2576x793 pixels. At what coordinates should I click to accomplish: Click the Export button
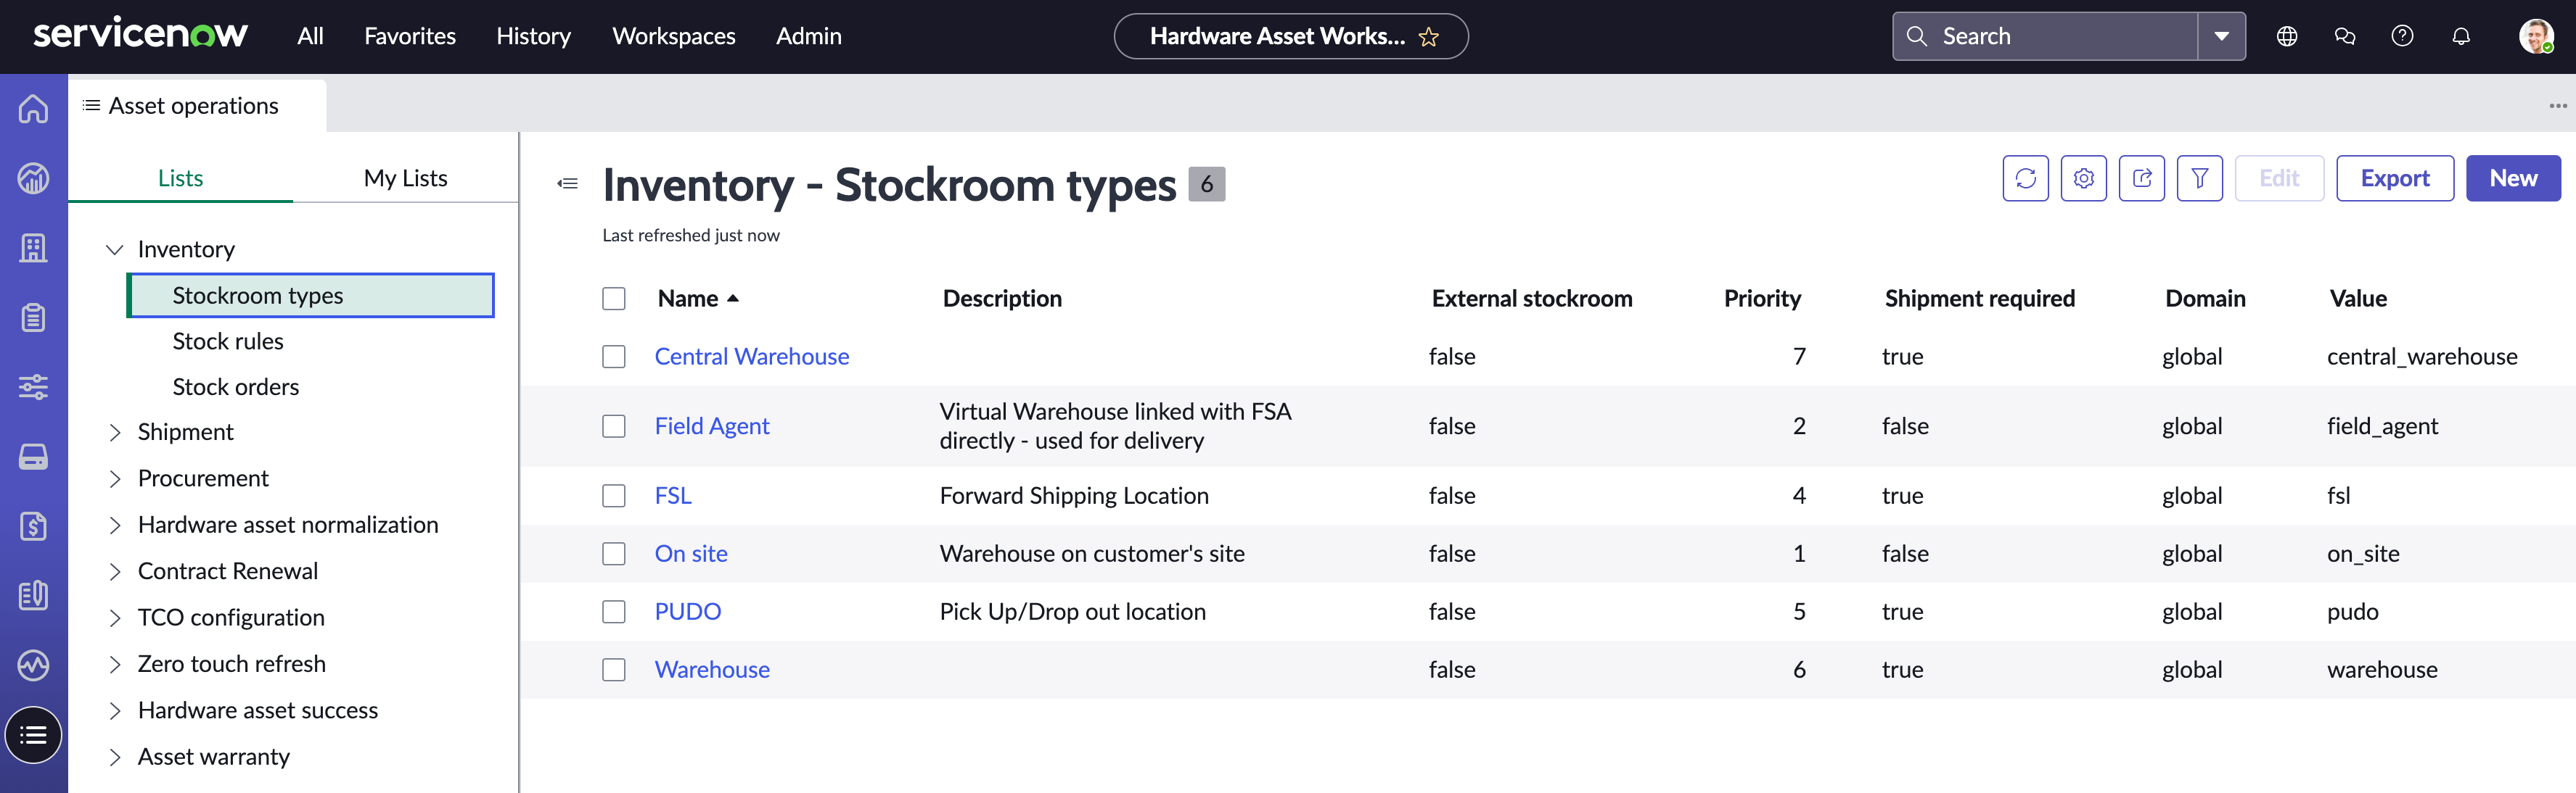point(2394,178)
